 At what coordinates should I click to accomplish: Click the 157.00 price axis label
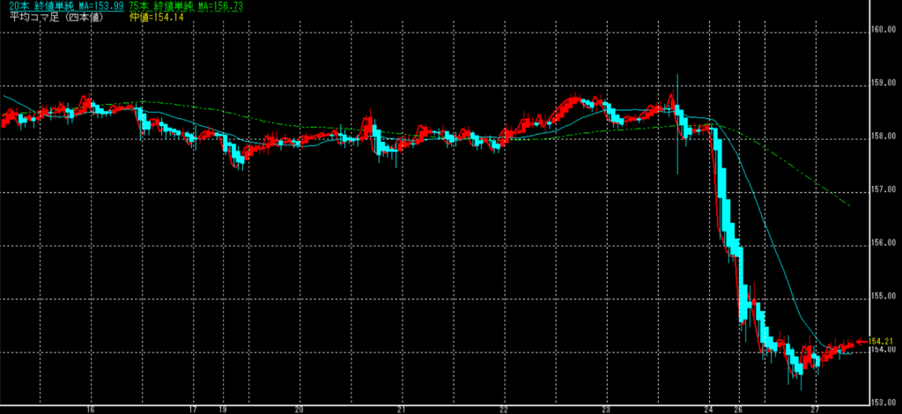(x=884, y=190)
